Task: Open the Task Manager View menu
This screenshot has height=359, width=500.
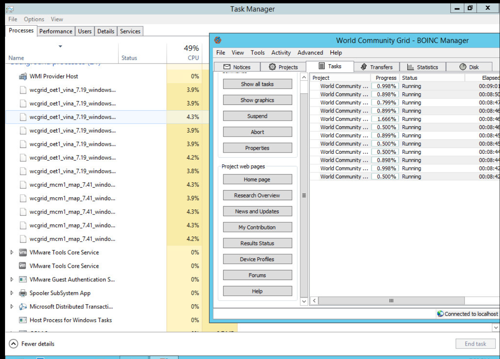Action: 57,19
